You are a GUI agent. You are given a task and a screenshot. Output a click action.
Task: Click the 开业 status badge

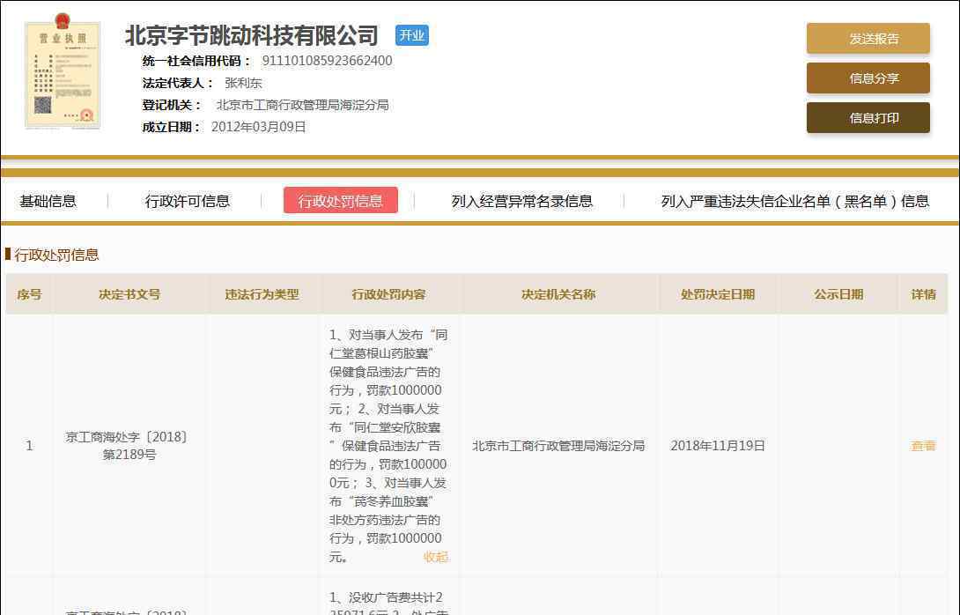[x=412, y=35]
